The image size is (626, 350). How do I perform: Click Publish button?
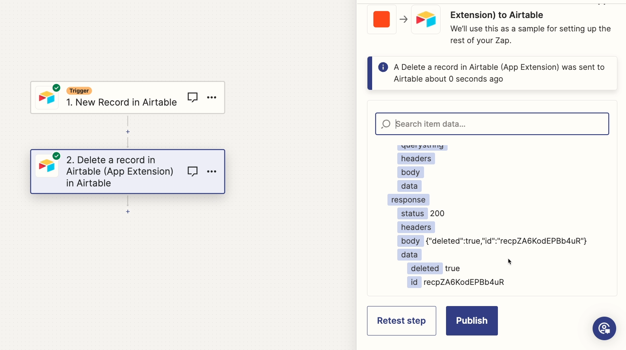pos(472,321)
